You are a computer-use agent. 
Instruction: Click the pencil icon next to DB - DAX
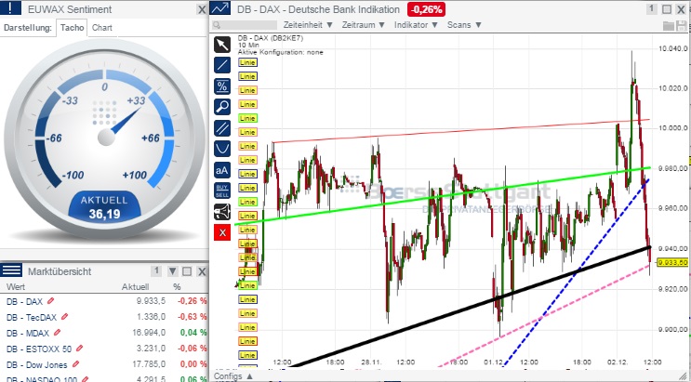[x=50, y=301]
